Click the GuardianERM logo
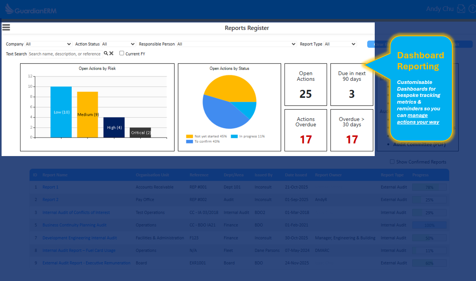The width and height of the screenshot is (476, 281). [x=31, y=9]
